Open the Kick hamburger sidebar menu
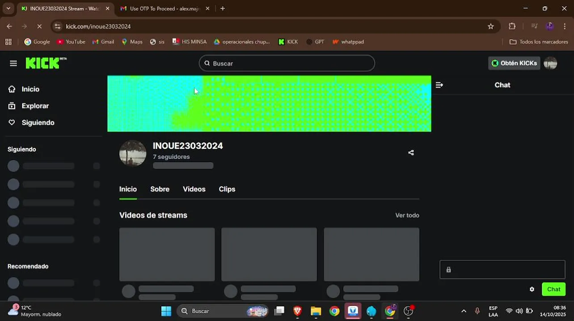The image size is (574, 321). coord(13,63)
